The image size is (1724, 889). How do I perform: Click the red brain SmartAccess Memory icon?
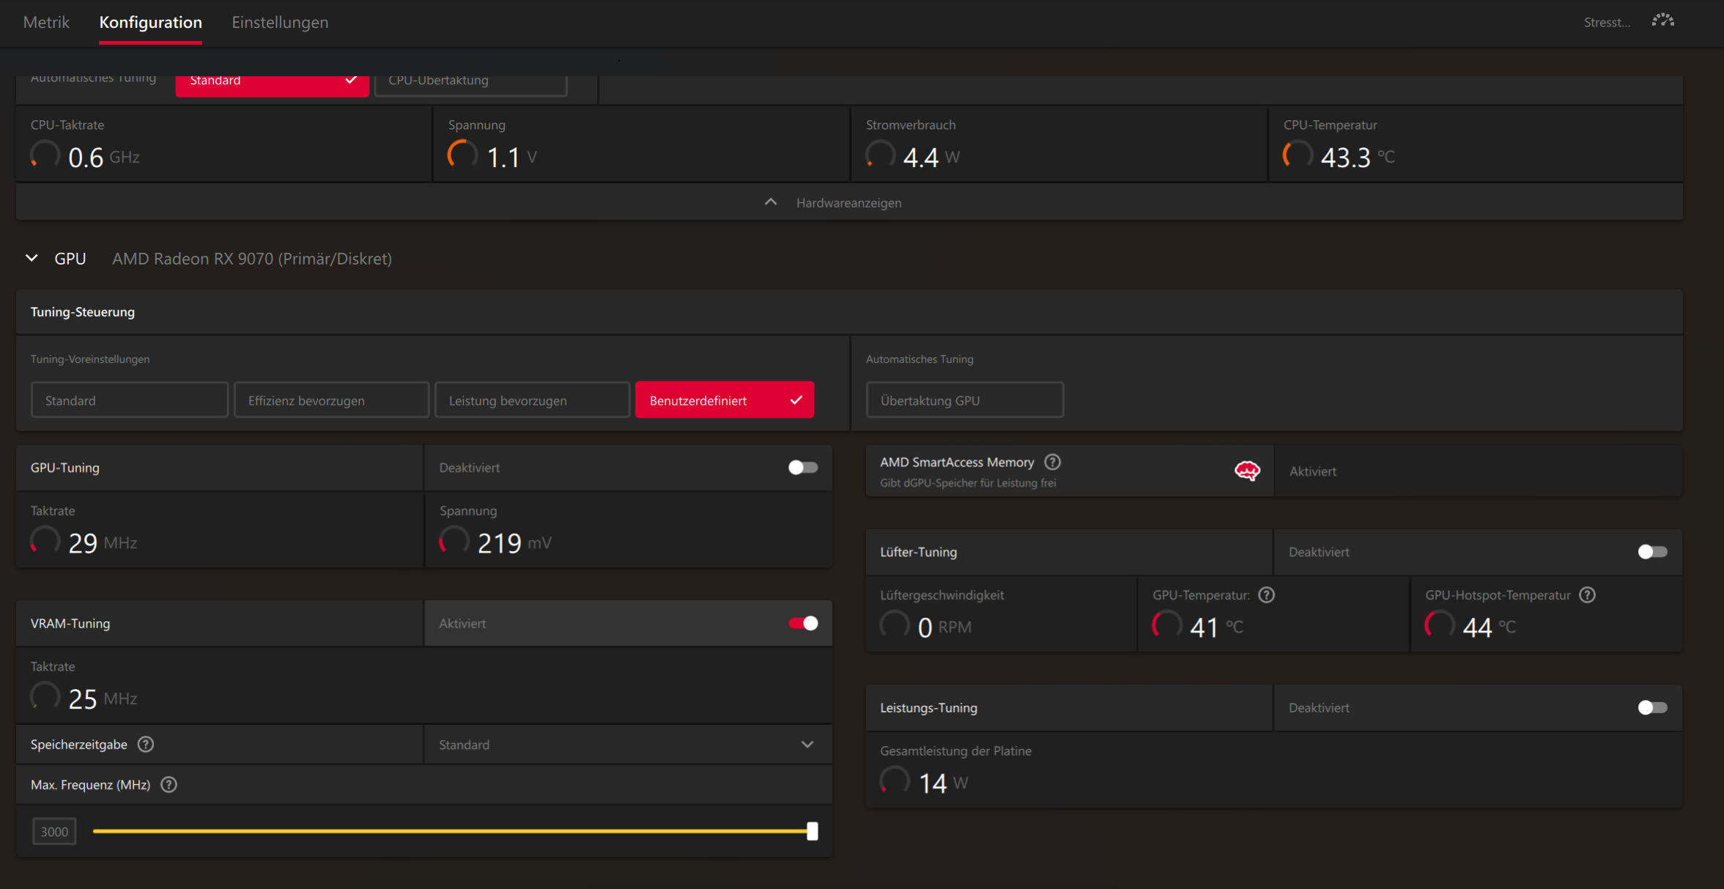pos(1247,471)
